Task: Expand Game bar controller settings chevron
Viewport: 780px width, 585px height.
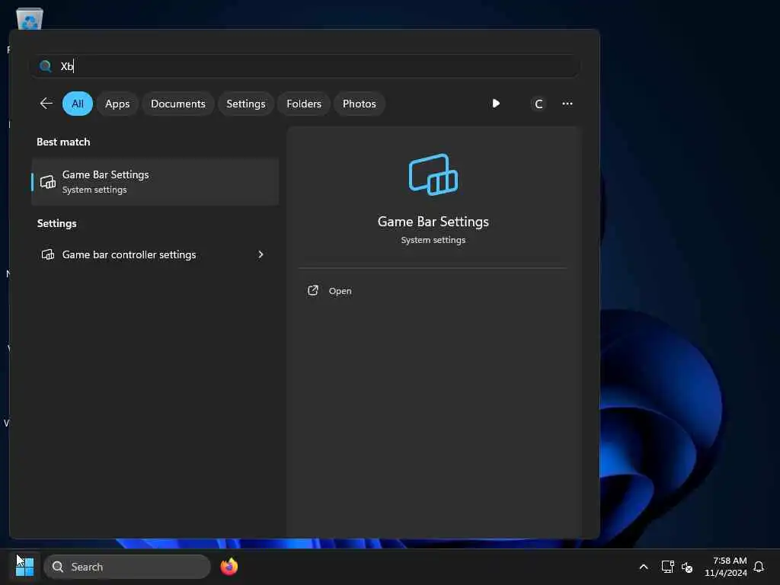Action: pos(261,254)
